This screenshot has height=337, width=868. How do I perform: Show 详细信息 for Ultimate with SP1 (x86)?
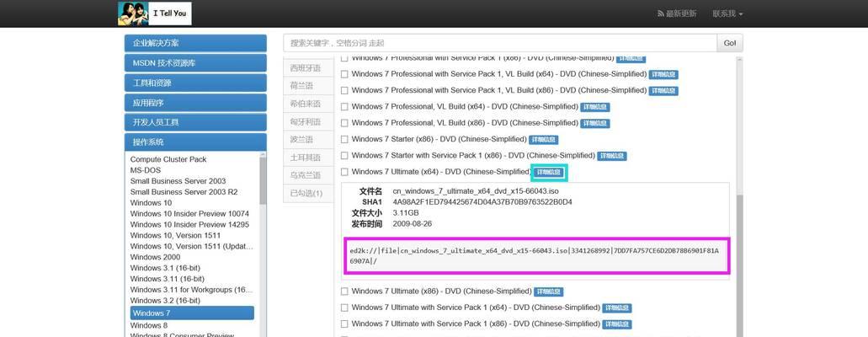point(617,324)
